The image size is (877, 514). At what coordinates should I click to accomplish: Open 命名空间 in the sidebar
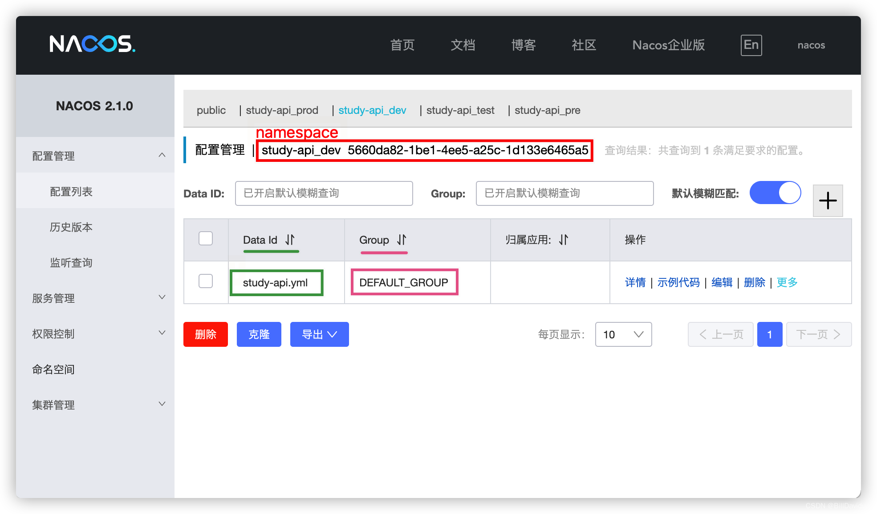click(x=95, y=369)
